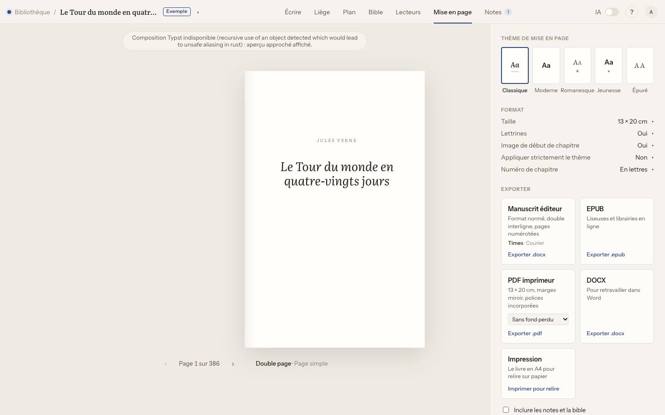Open Appliquer strictement le thème dropdown
This screenshot has width=665, height=415.
pos(644,157)
